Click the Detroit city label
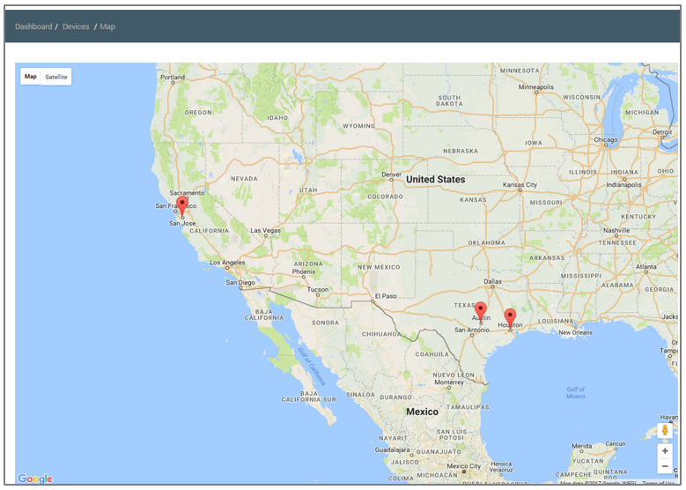 (662, 132)
